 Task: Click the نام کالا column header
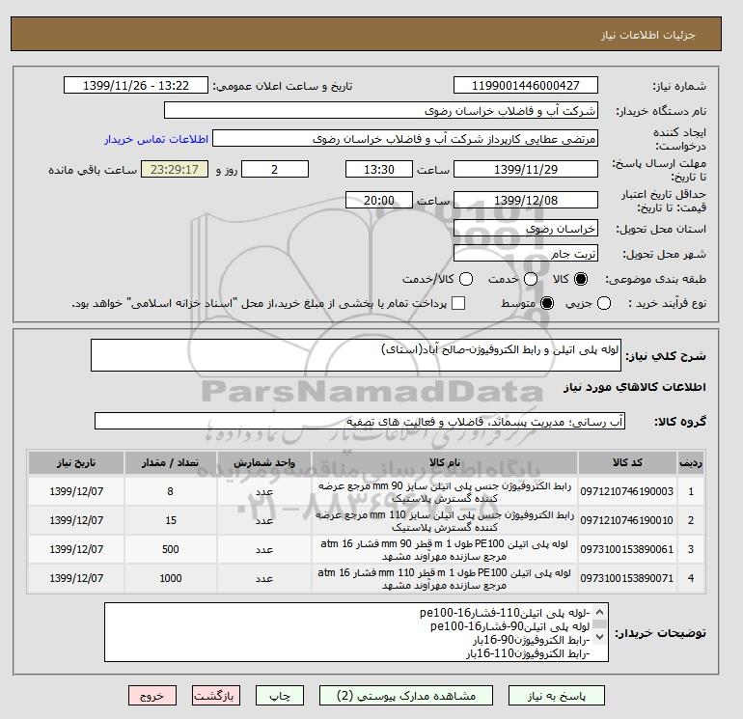click(x=445, y=462)
